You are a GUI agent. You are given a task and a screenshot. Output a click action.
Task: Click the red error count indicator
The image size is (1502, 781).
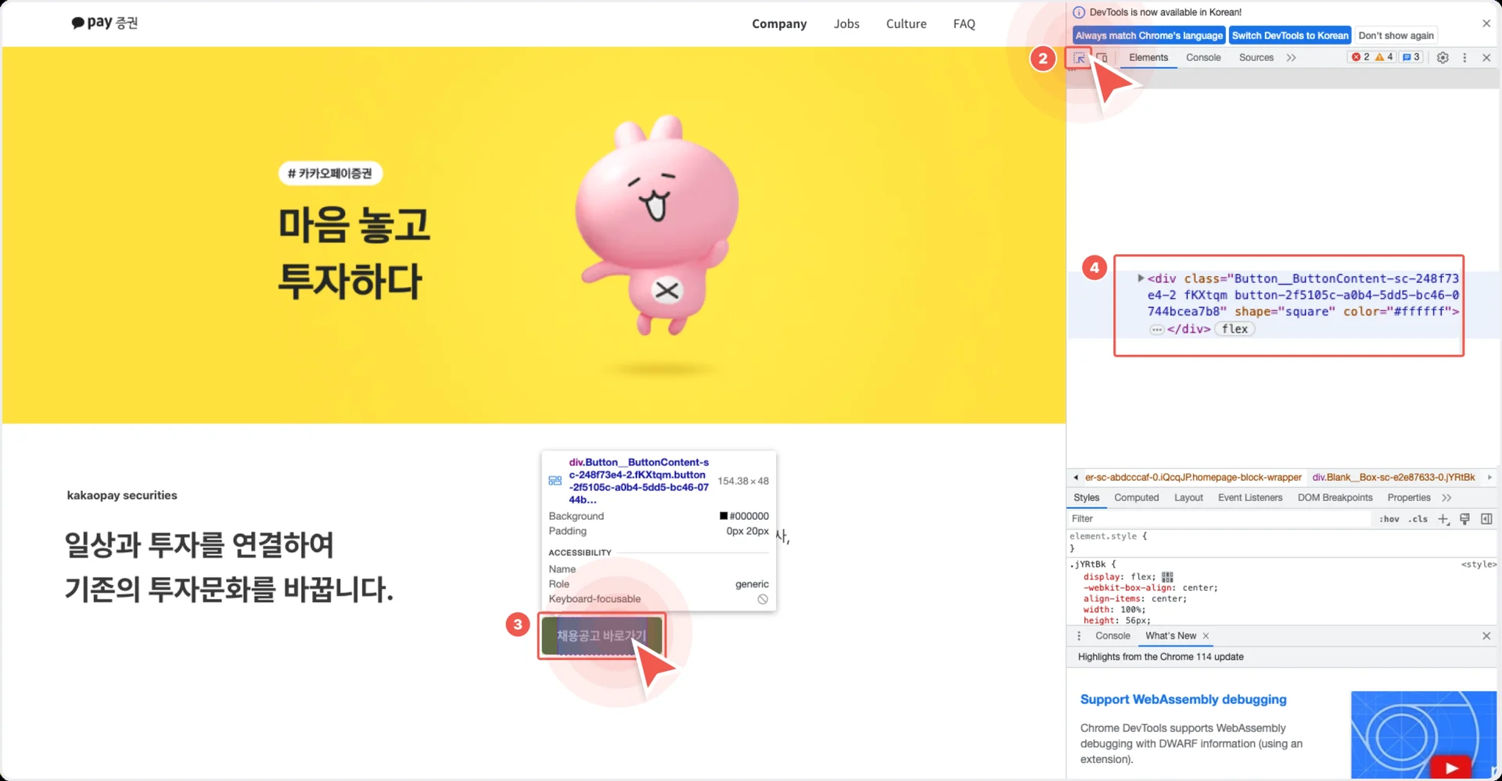click(x=1360, y=57)
